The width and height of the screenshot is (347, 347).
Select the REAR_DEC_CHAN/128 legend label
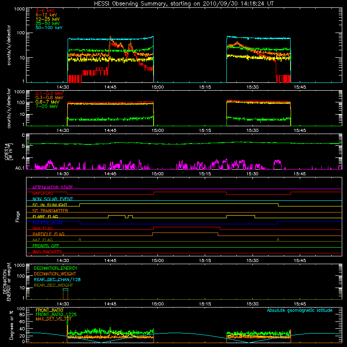(x=57, y=279)
